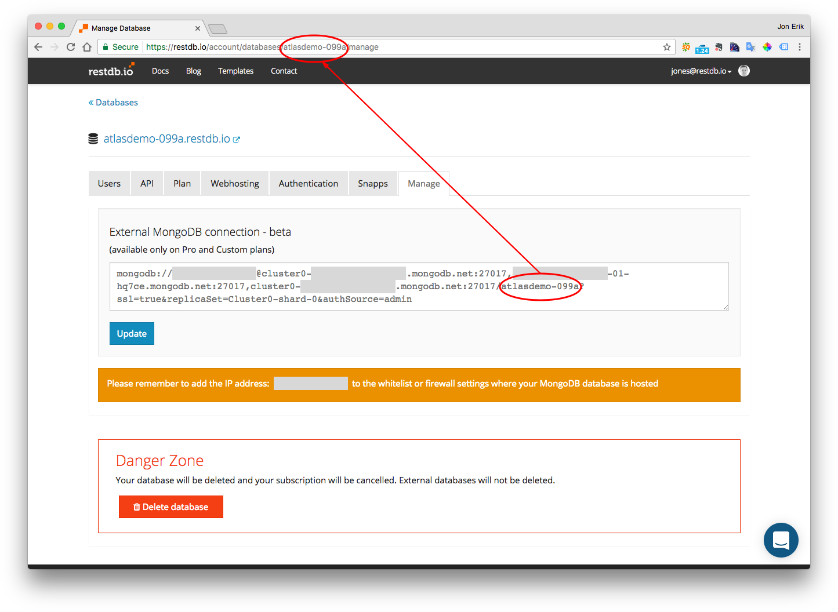Click the 1.24 badge extension icon
This screenshot has width=838, height=612.
[x=702, y=48]
